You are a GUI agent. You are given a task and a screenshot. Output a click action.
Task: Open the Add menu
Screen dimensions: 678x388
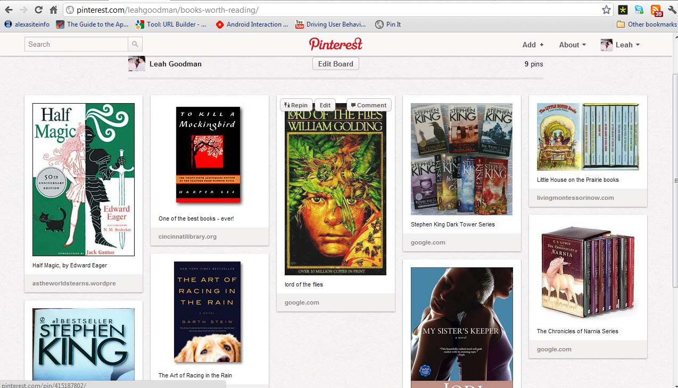tap(533, 45)
